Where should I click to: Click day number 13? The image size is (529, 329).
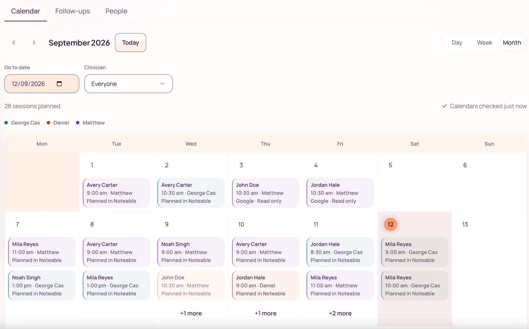[465, 224]
